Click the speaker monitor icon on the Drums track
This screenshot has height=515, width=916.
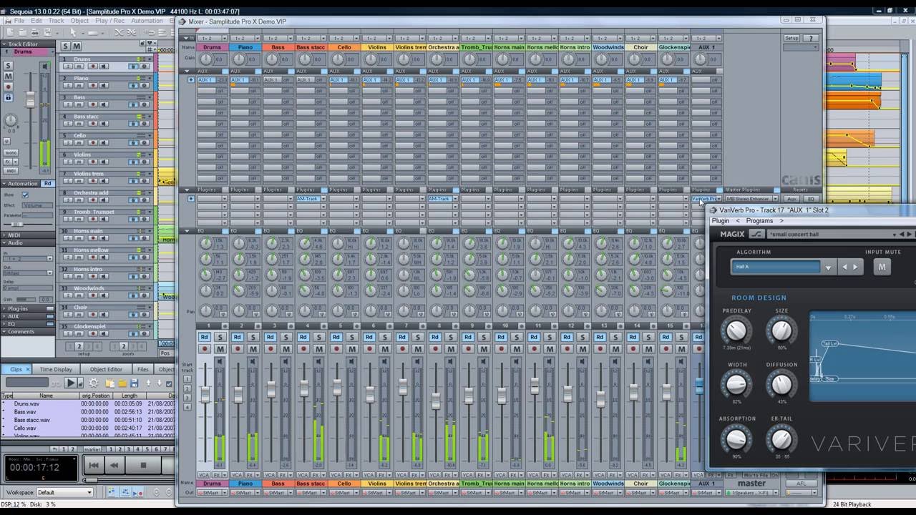click(103, 67)
